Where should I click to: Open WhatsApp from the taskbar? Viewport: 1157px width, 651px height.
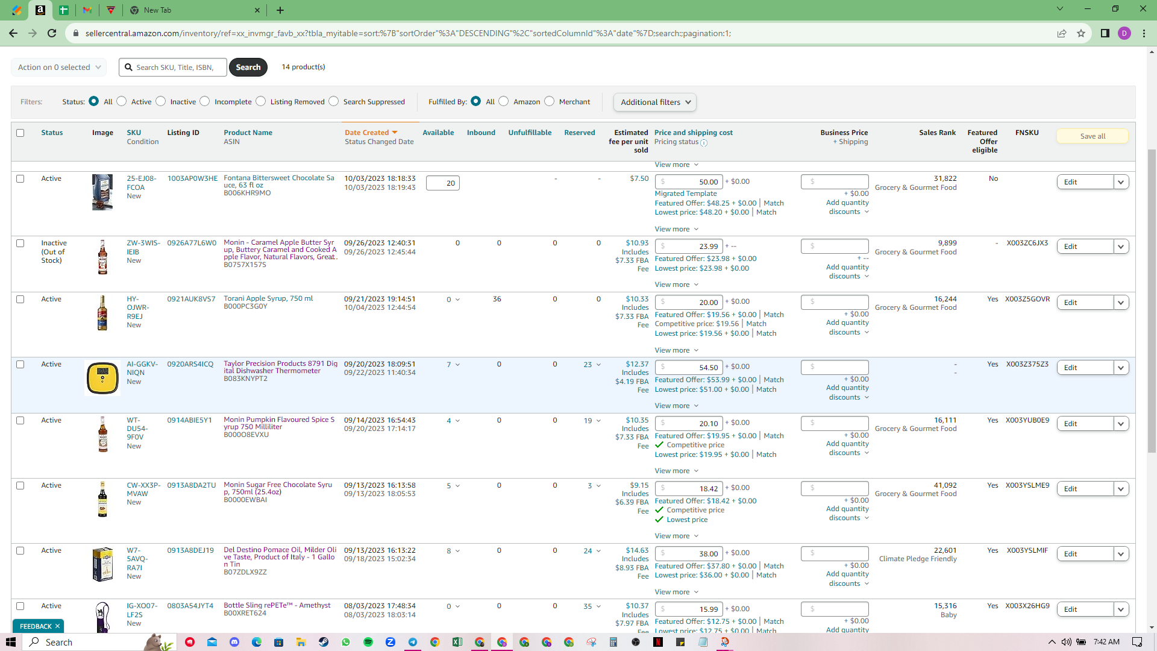(346, 642)
